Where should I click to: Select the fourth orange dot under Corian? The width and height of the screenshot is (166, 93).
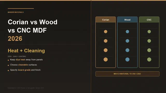coord(106,59)
